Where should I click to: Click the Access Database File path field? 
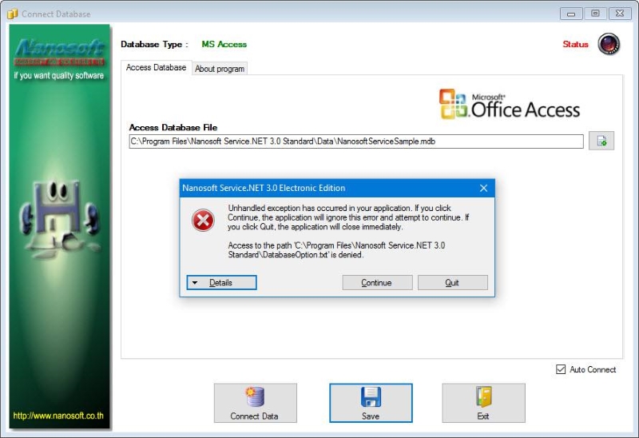(x=356, y=141)
